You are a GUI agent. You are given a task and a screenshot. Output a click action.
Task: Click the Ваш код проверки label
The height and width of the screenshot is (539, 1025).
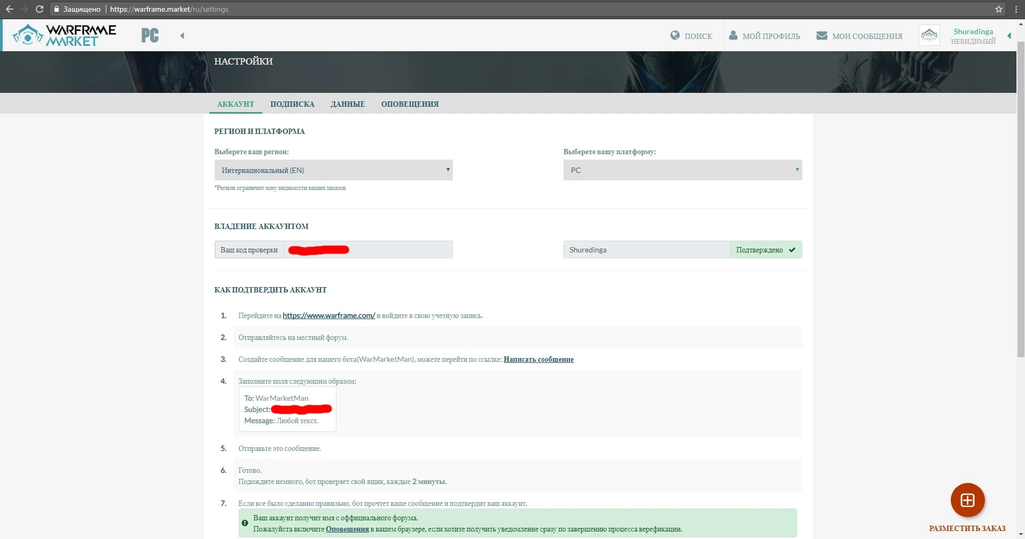[x=249, y=250]
